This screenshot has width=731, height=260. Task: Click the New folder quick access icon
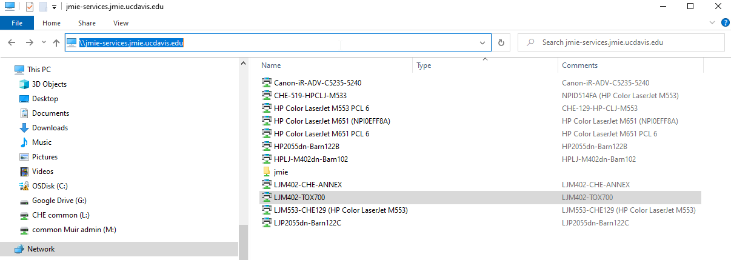click(42, 7)
